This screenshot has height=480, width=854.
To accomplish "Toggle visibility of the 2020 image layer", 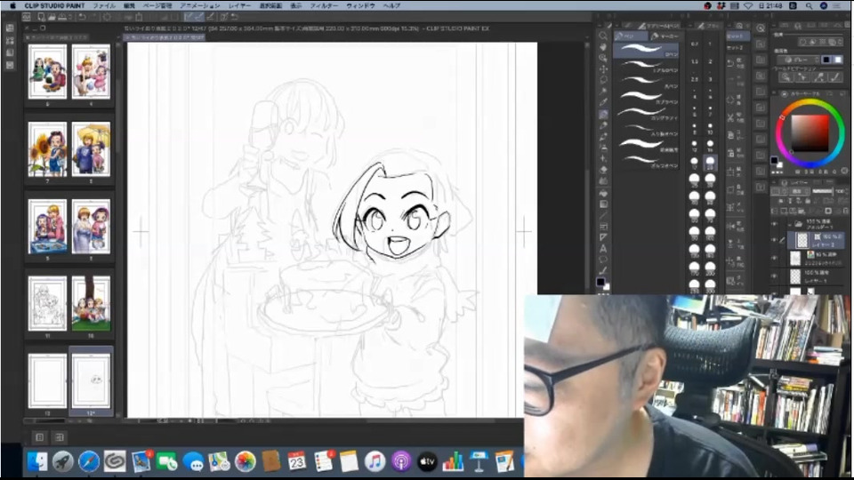I will coord(773,258).
